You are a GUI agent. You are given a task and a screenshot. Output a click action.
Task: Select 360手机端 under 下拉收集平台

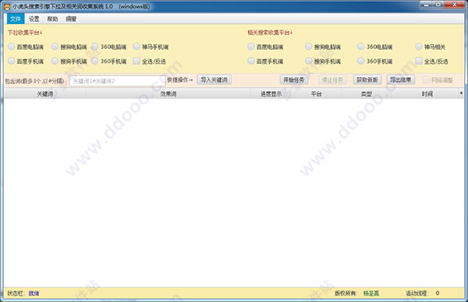[109, 61]
